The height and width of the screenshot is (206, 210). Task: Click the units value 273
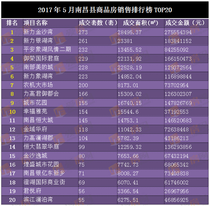83,32
